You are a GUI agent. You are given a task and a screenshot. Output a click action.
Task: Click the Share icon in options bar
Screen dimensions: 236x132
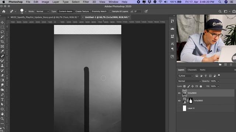tap(234, 11)
